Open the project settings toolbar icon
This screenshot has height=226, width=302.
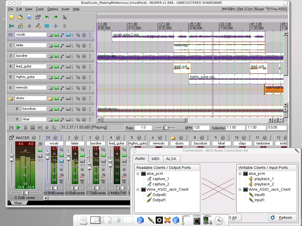[x=38, y=17]
